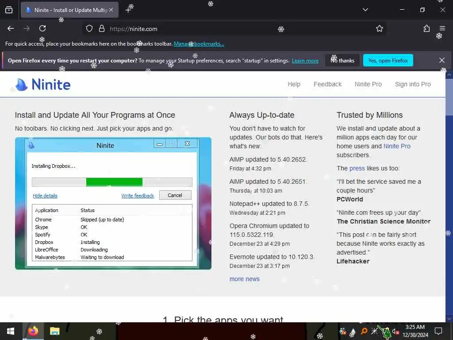The height and width of the screenshot is (340, 453).
Task: Close the Ninite tab
Action: (111, 10)
